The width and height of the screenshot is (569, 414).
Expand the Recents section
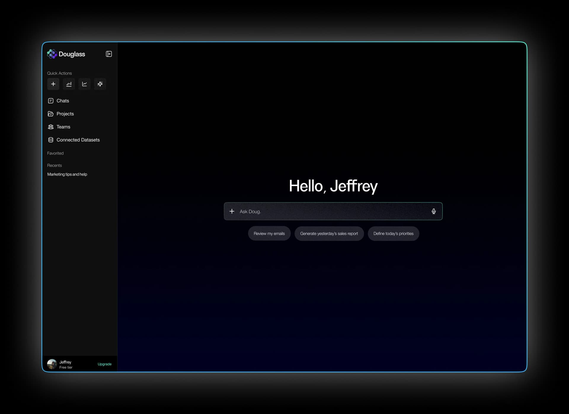55,165
